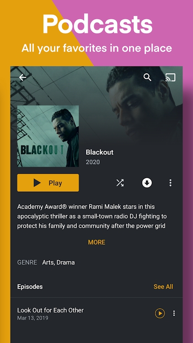Viewport: 193px width, 343px height.
Task: Open options for Look Out for Each Other
Action: pos(174,313)
